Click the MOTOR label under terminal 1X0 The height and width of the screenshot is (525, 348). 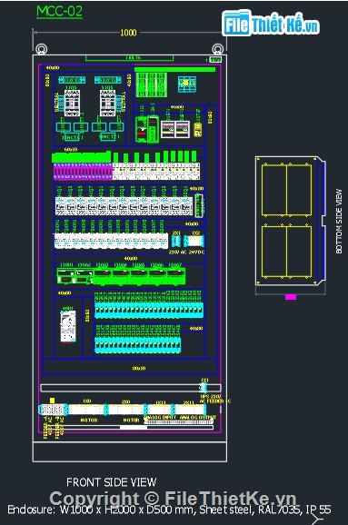[x=89, y=420]
